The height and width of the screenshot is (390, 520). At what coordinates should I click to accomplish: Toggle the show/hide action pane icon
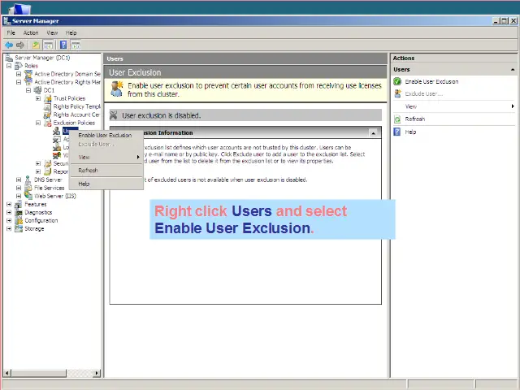pos(76,45)
